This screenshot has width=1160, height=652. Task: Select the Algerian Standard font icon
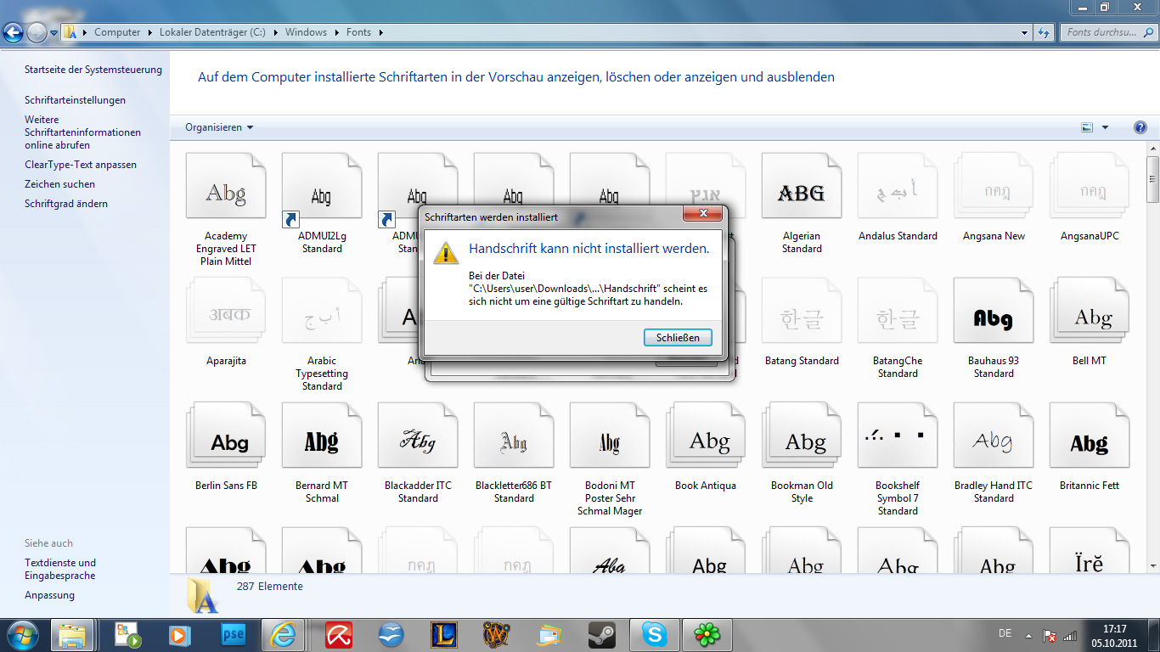802,194
